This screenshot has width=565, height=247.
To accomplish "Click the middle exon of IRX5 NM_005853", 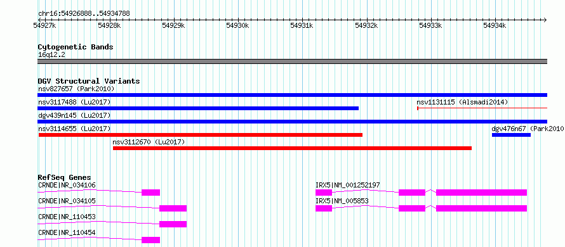I will tap(412, 208).
